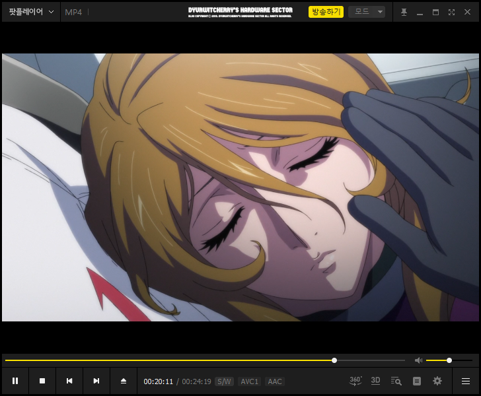Open the chapter list panel icon
The height and width of the screenshot is (396, 481).
pos(416,381)
